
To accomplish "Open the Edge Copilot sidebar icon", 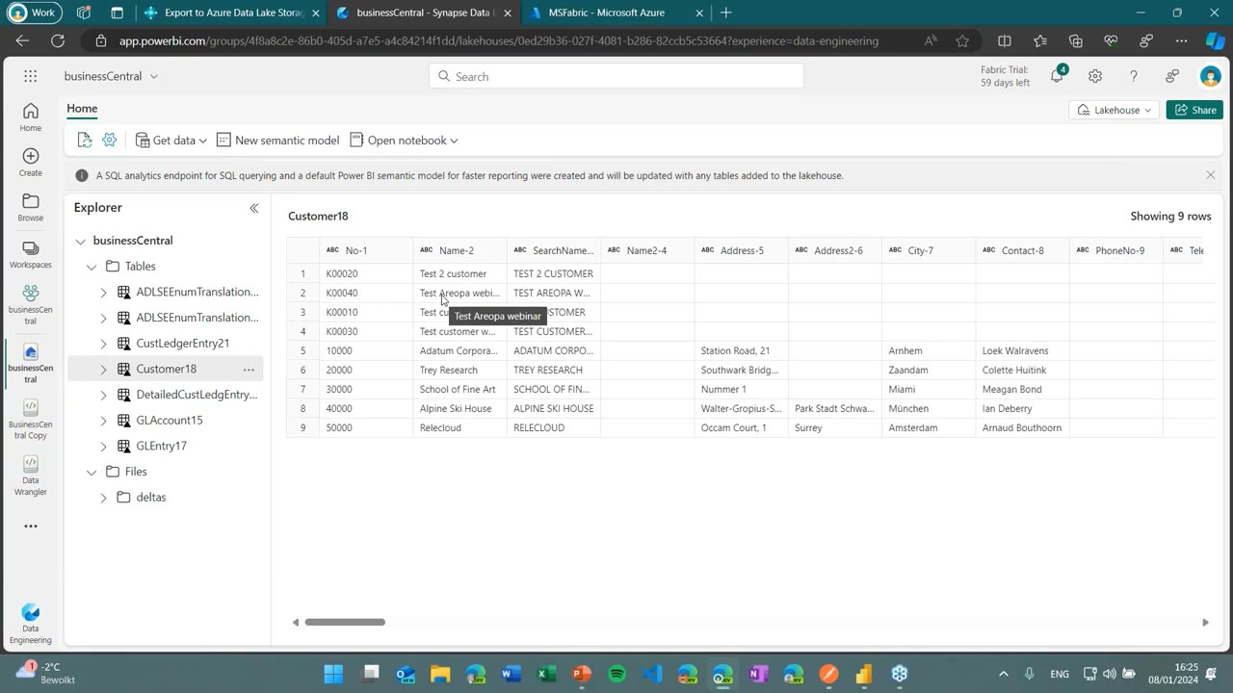I will coord(1216,41).
